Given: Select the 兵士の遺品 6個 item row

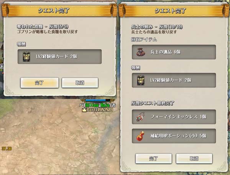Looking at the screenshot, I should pos(174,52).
